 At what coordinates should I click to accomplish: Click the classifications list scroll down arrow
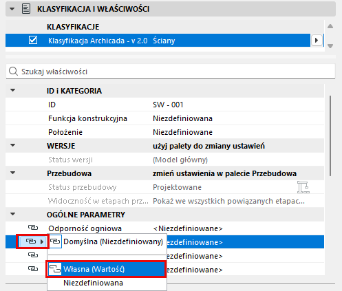tap(330, 46)
